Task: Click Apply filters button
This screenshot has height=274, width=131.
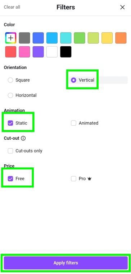Action: point(65,263)
